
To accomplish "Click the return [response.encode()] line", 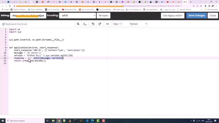I will [30, 61].
